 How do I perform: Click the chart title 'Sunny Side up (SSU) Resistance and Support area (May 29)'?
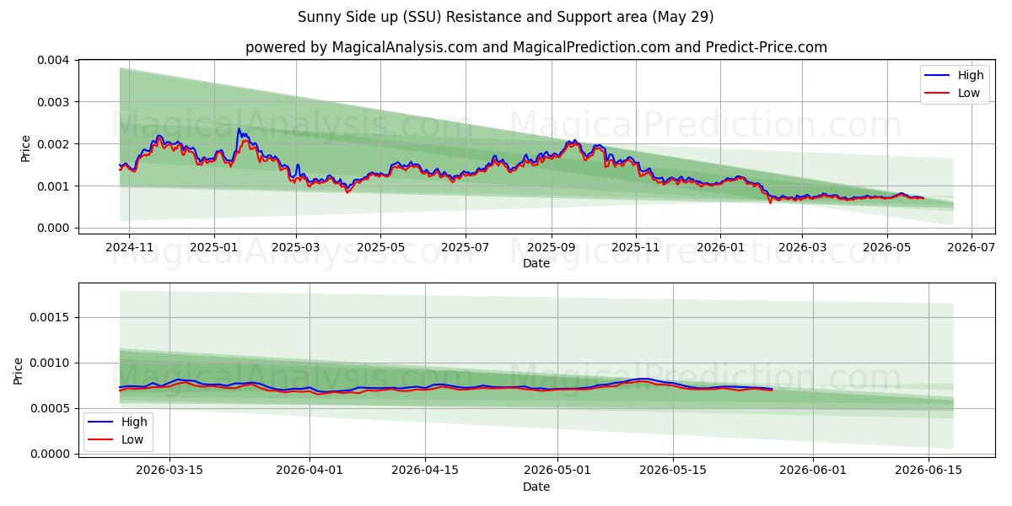pos(506,17)
